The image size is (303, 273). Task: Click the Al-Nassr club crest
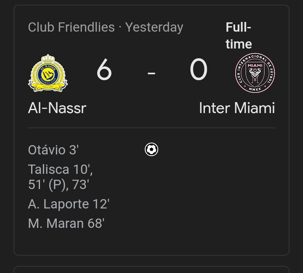48,73
